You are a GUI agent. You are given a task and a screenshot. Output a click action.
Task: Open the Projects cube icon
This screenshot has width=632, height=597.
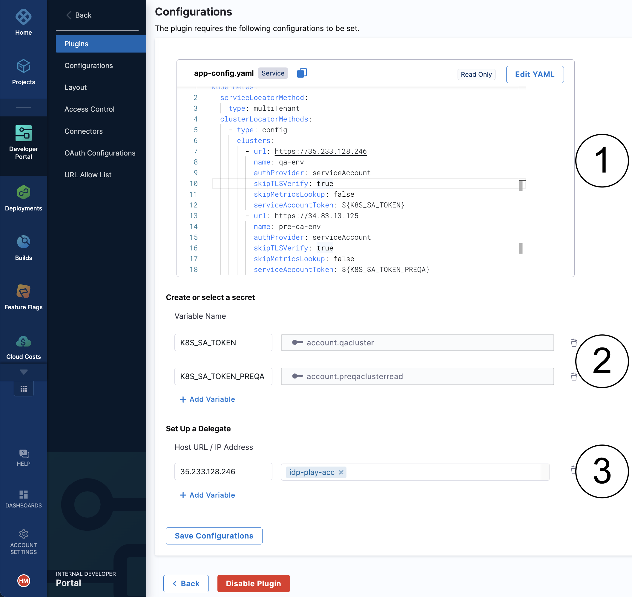(23, 66)
